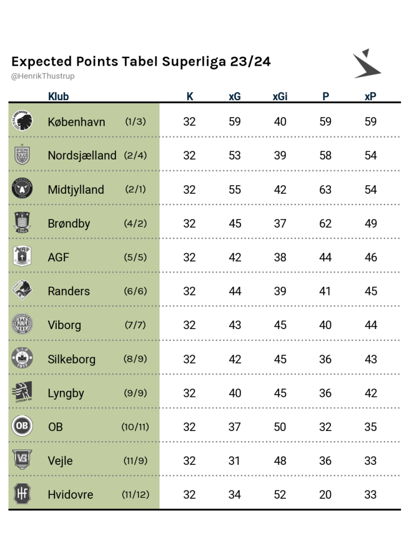Click Midtjylland's 63 points value
409x538 pixels.
click(325, 189)
